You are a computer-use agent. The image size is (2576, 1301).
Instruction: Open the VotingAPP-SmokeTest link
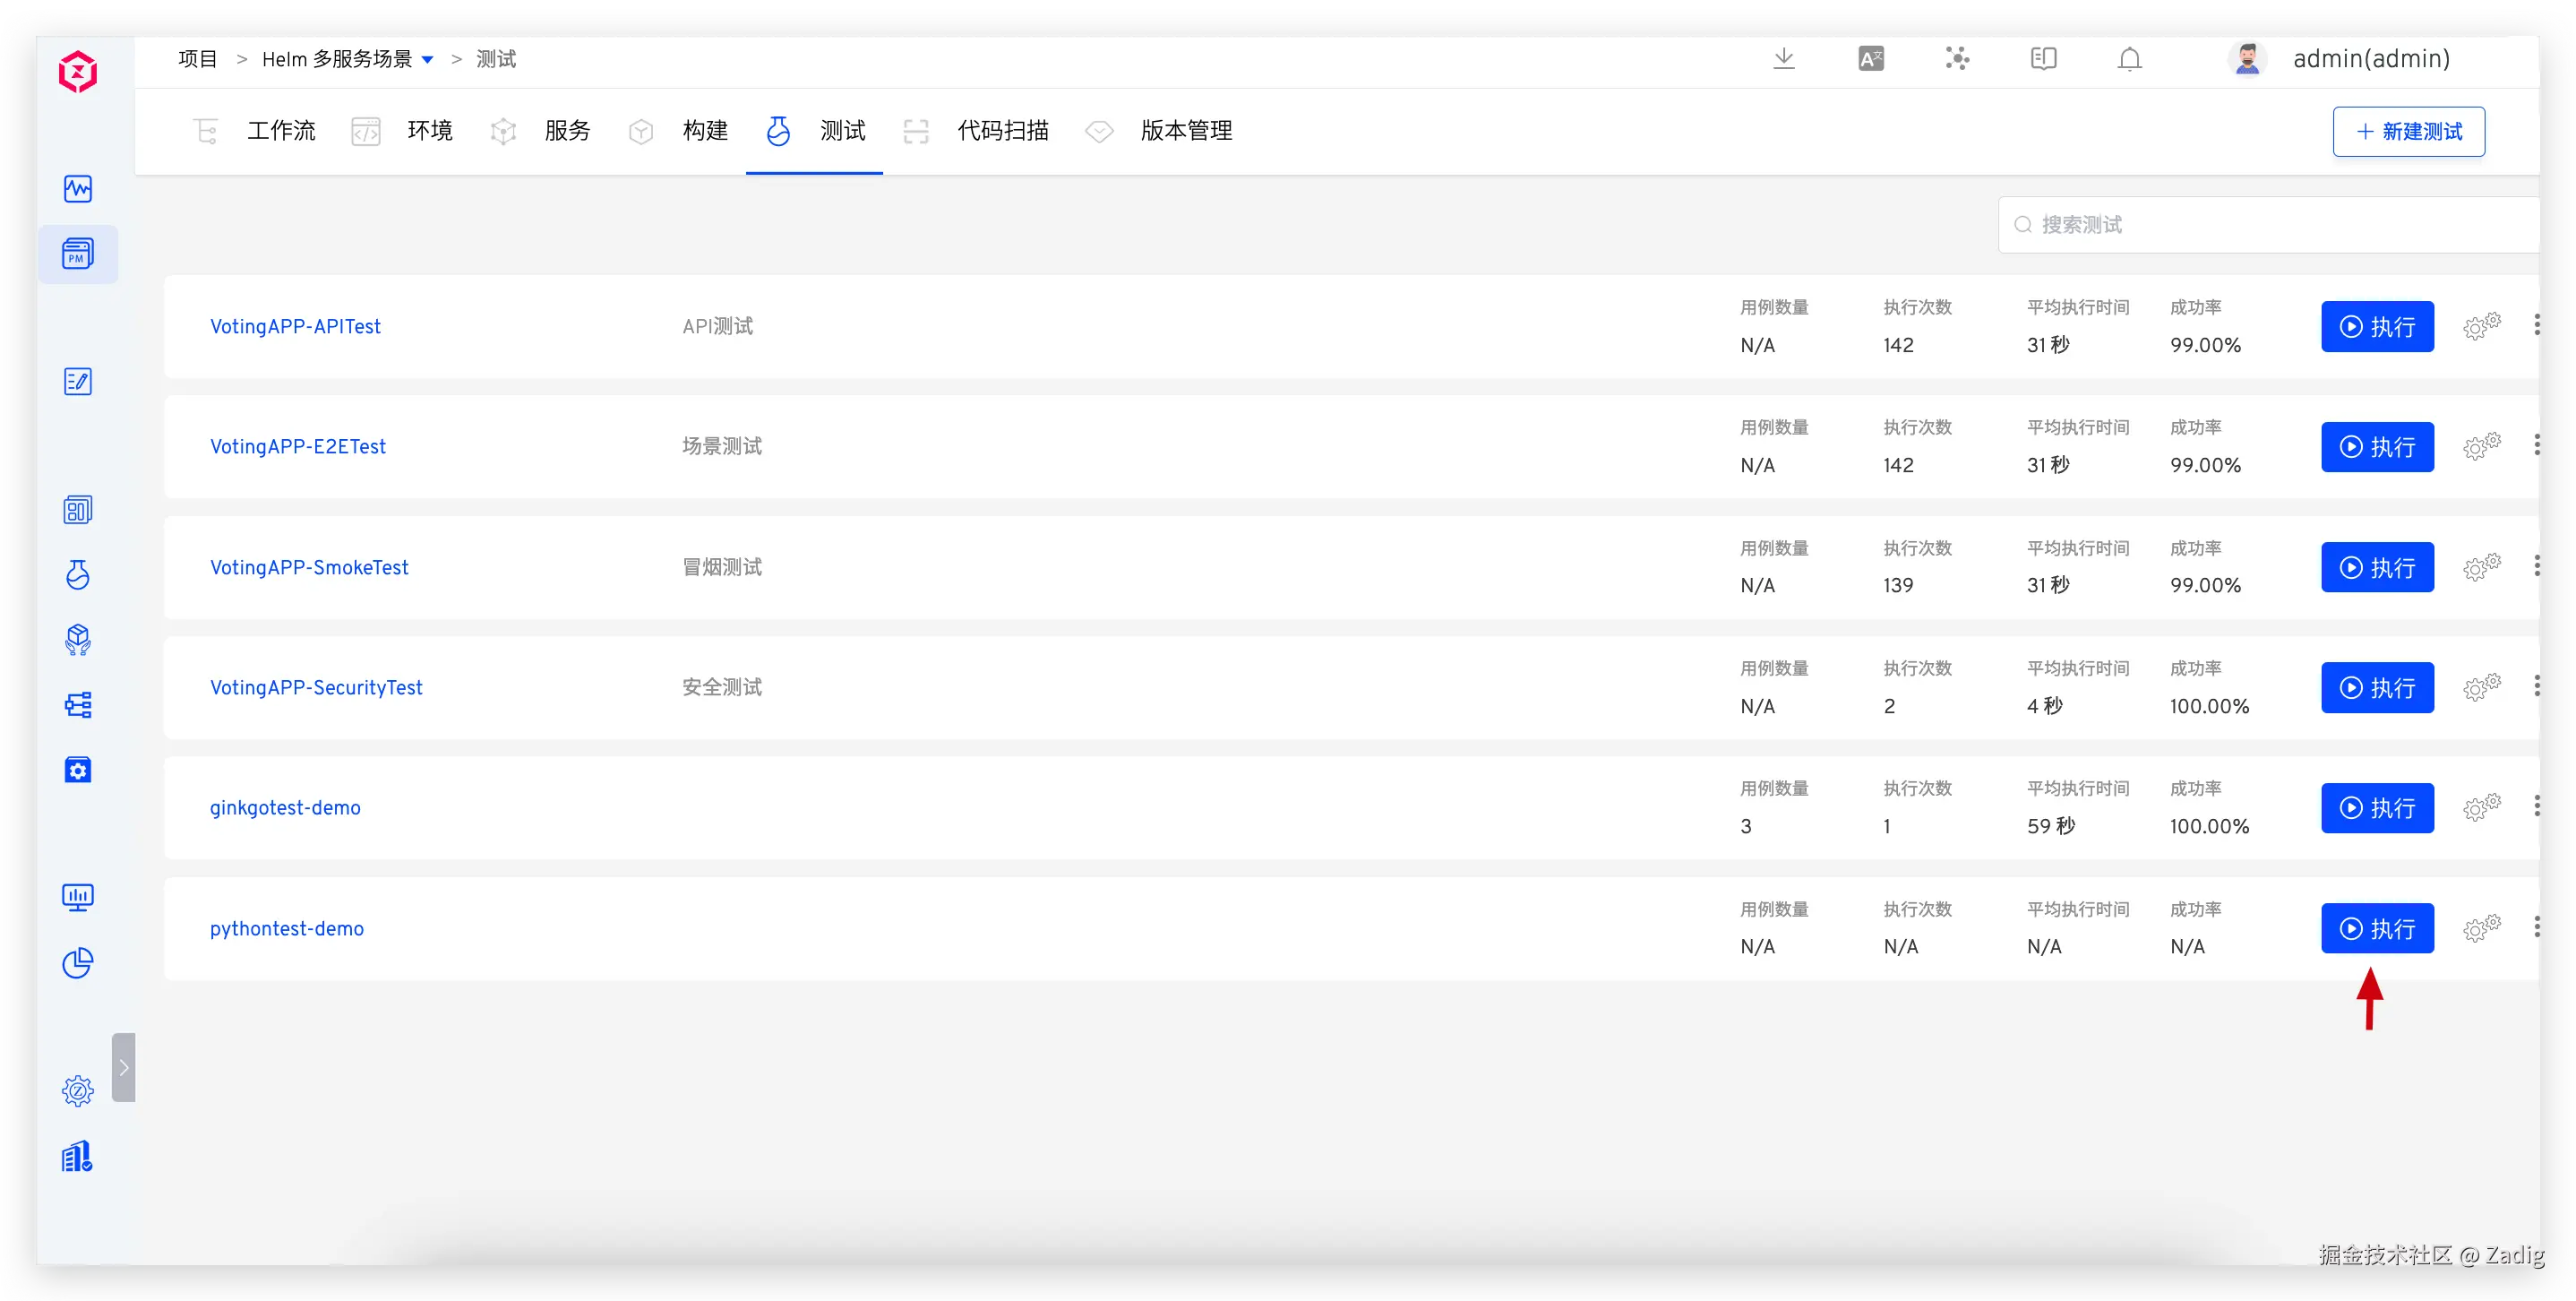[x=309, y=567]
